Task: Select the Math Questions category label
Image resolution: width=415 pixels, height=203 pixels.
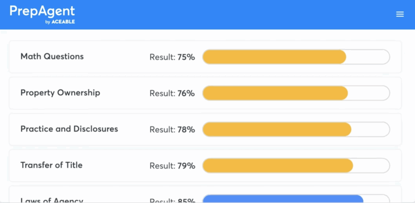Action: click(x=52, y=57)
